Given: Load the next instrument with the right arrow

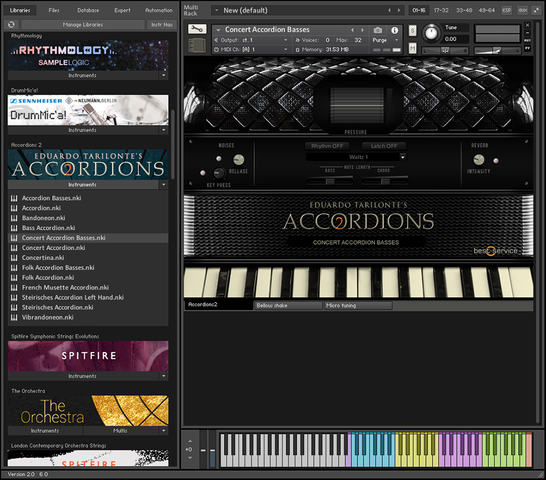Looking at the screenshot, I should tap(363, 30).
